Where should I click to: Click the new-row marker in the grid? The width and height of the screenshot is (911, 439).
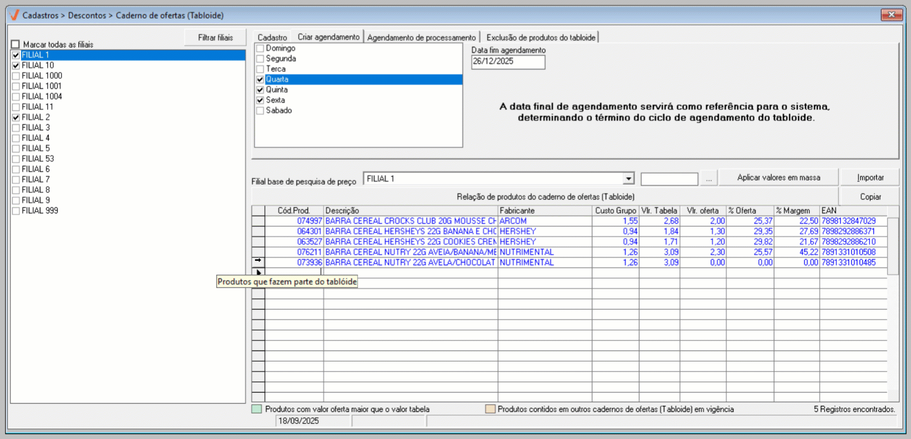tap(258, 272)
